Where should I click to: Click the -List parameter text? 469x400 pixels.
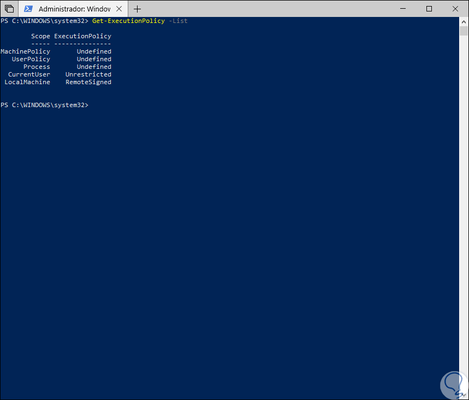click(179, 21)
